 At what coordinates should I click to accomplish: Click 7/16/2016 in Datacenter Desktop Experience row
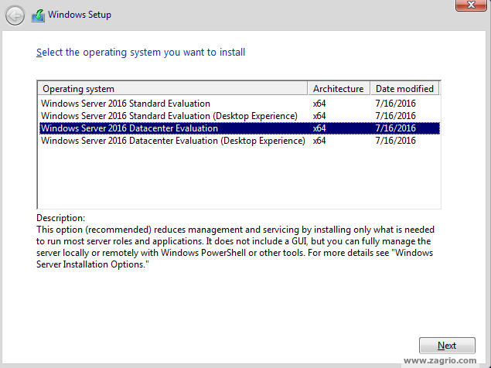tap(395, 141)
